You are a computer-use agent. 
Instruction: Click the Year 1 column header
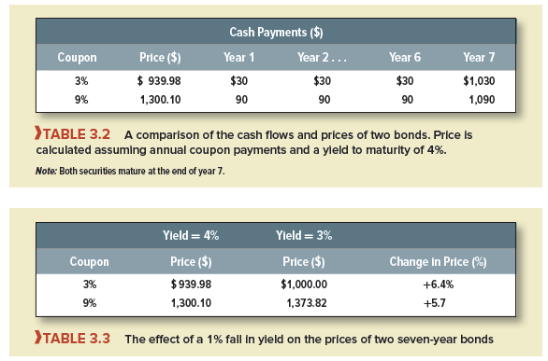coord(239,57)
